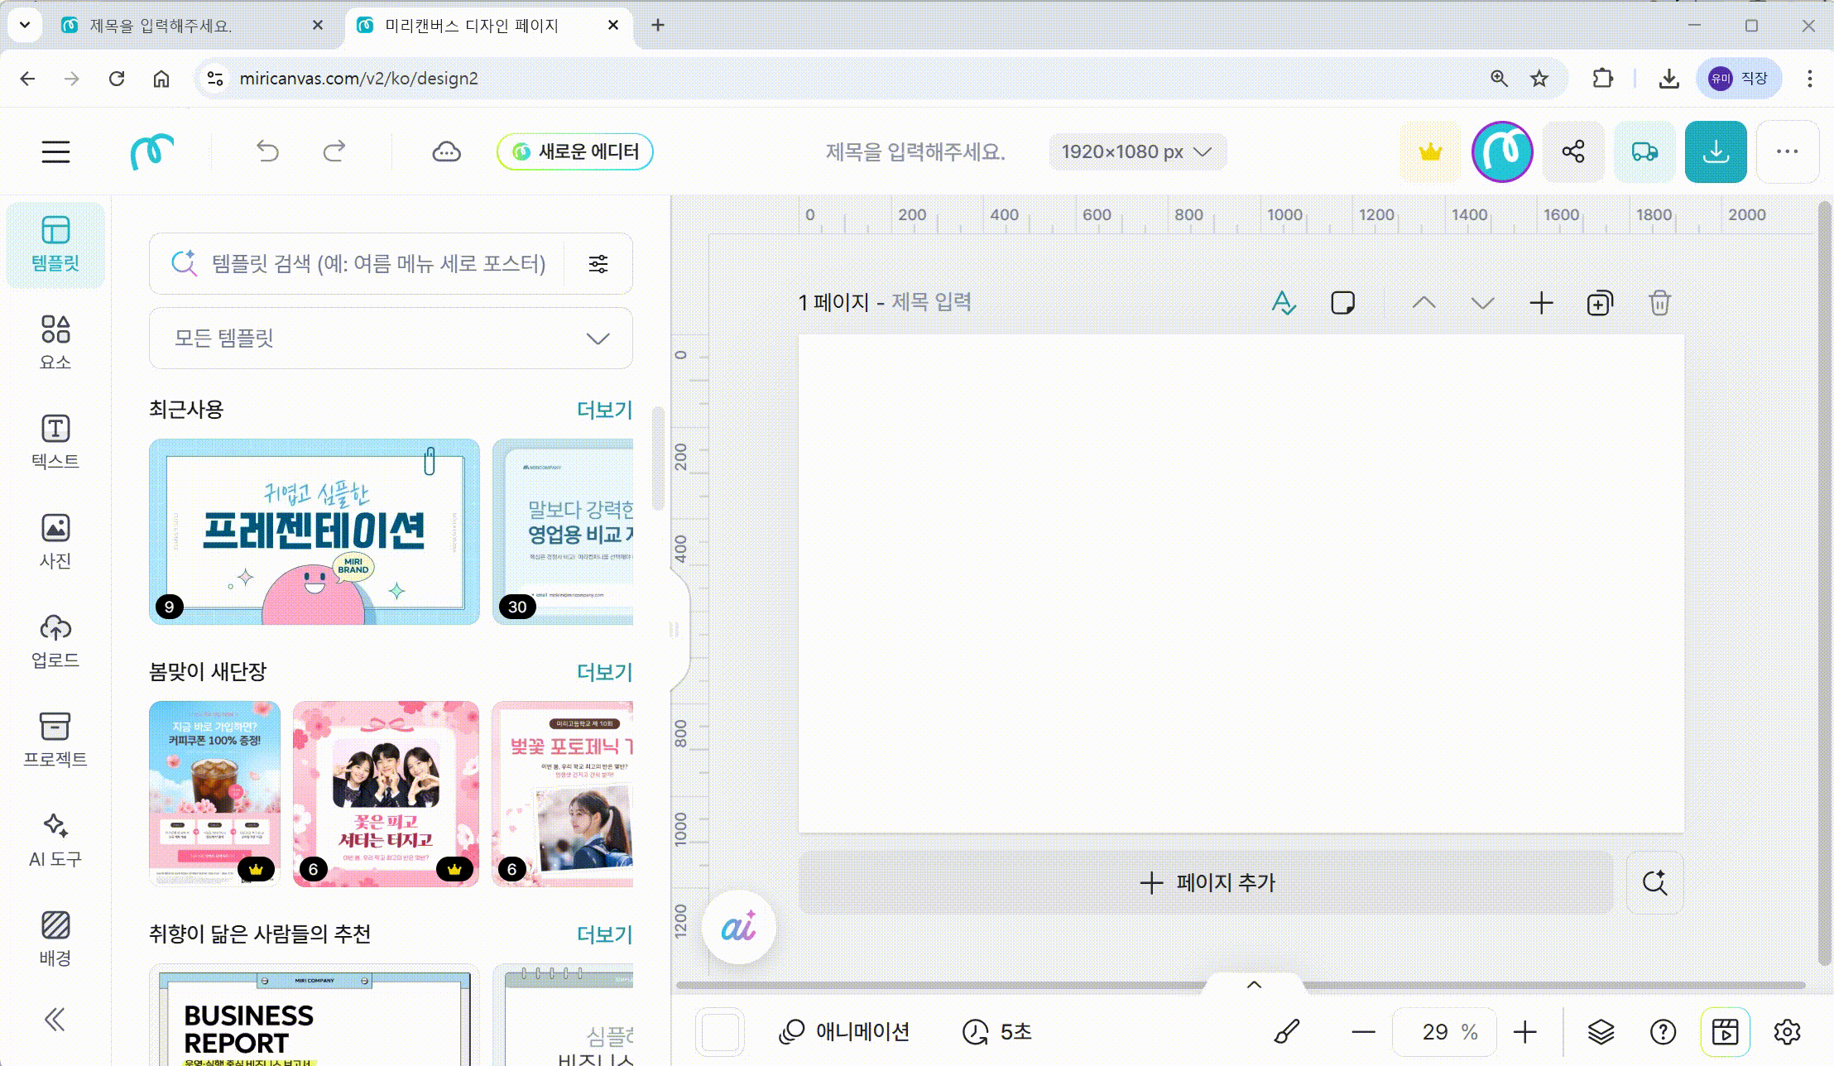Switch to the 제목을 입력해주세요 browser tab

pyautogui.click(x=161, y=26)
